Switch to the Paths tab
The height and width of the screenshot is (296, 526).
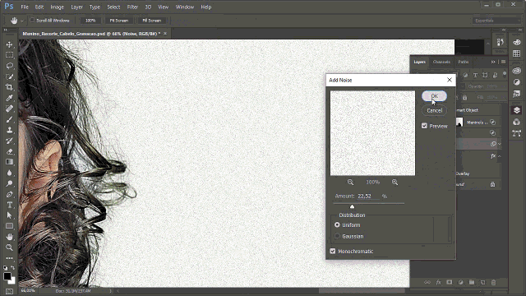point(464,62)
